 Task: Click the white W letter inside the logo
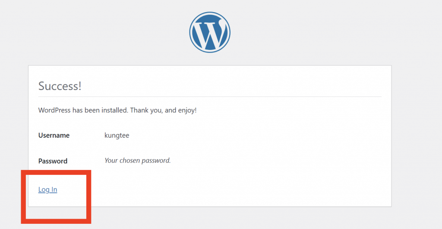coord(210,34)
